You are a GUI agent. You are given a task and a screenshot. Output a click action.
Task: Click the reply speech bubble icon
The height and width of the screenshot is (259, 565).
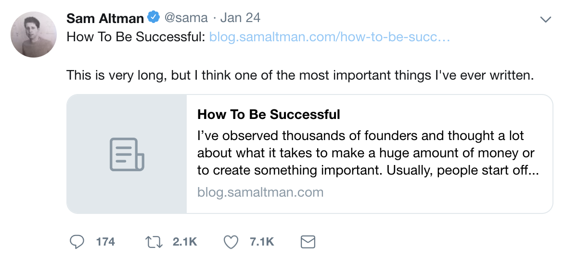click(x=77, y=242)
